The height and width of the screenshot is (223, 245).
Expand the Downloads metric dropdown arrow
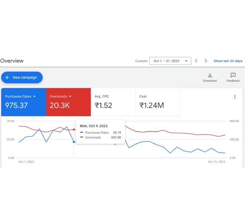[70, 96]
